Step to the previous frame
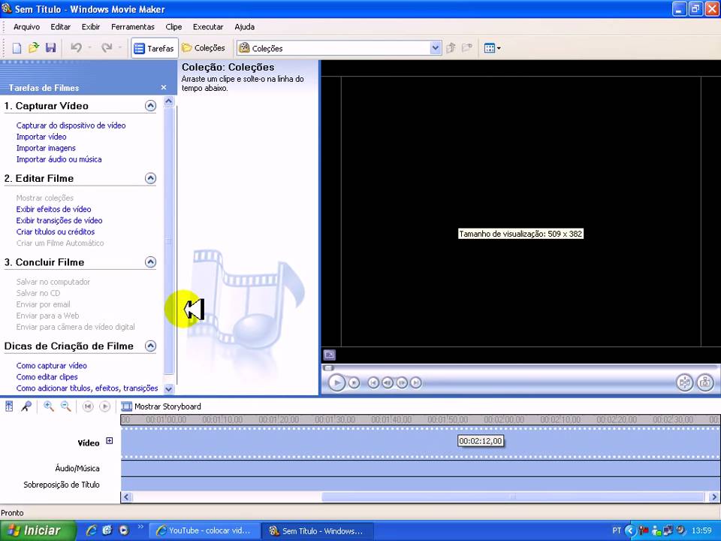The width and height of the screenshot is (721, 541). [x=388, y=382]
